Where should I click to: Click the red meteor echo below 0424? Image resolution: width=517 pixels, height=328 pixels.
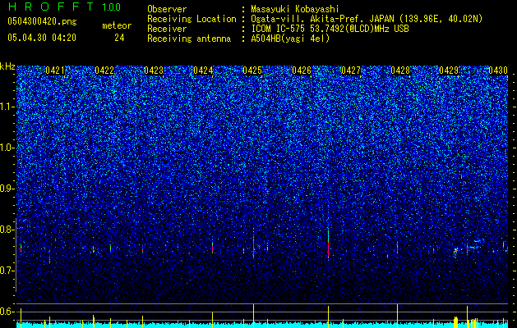(x=213, y=247)
